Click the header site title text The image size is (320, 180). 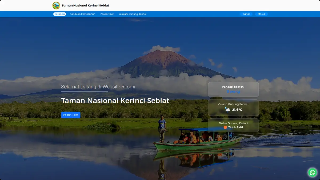coord(85,5)
